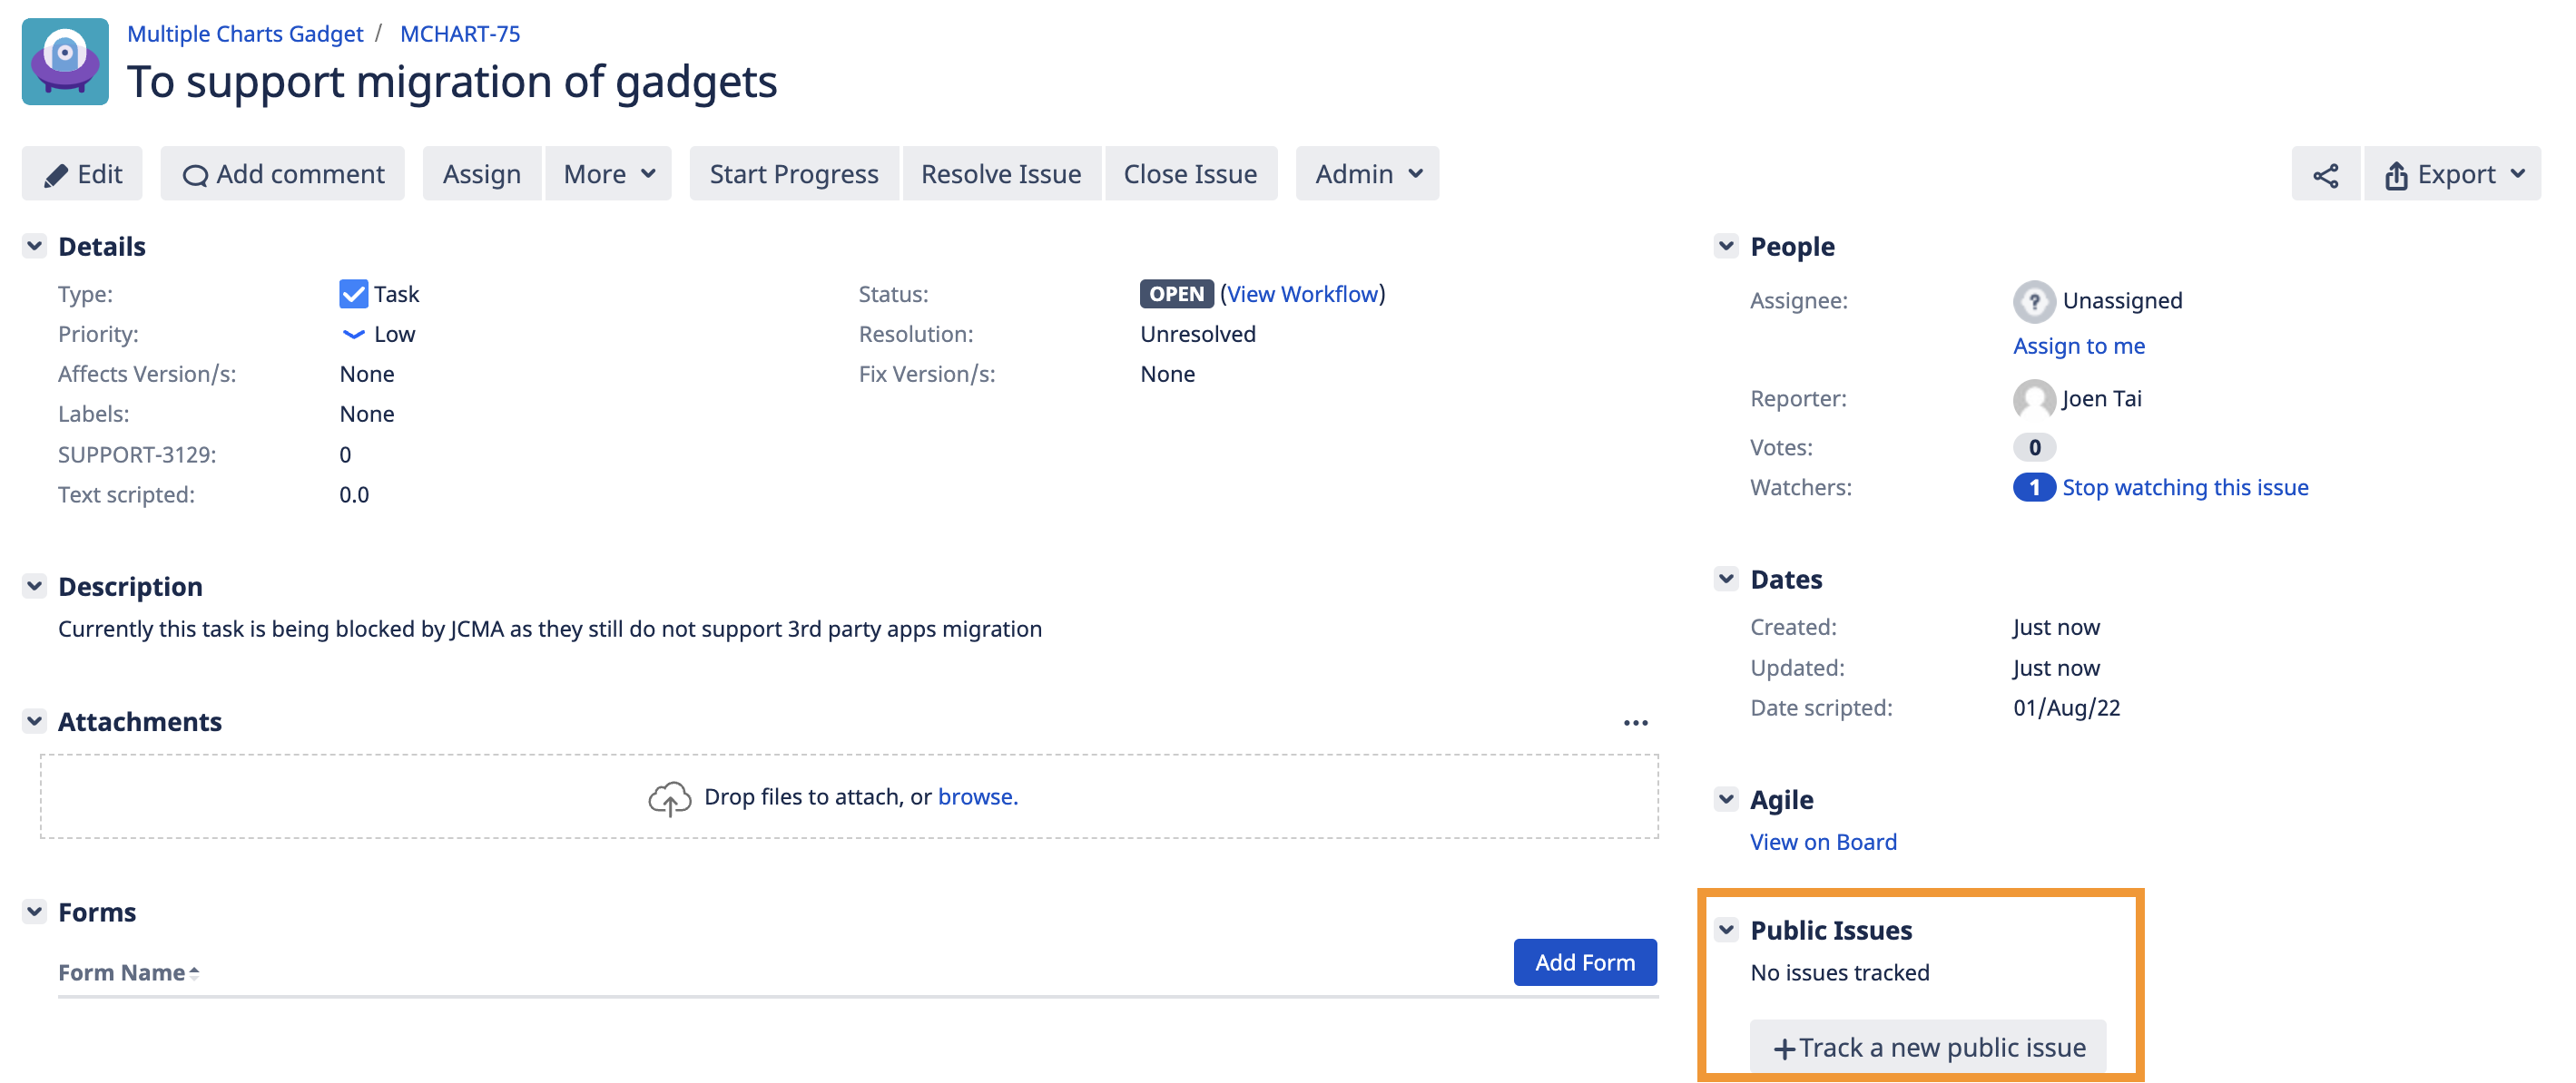Open attachments ellipsis options menu
Viewport: 2576px width, 1083px height.
pos(1634,722)
